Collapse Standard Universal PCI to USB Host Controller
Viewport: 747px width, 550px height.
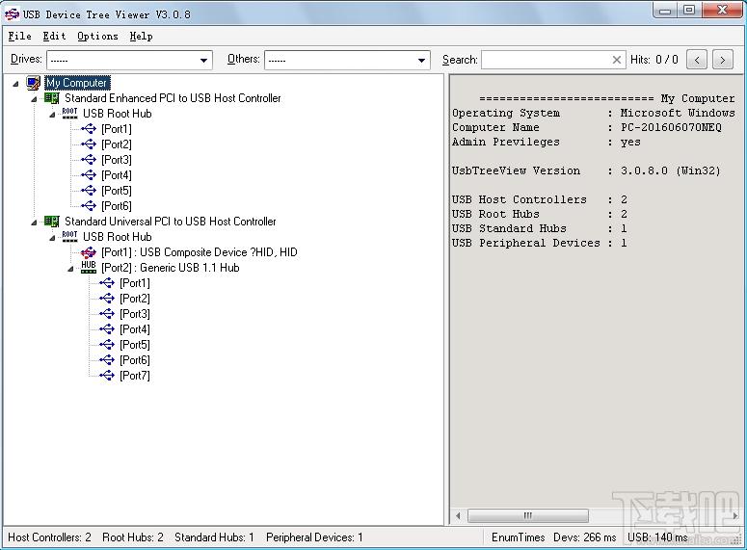pyautogui.click(x=34, y=223)
